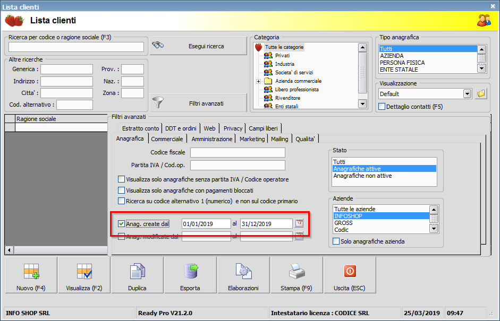Select the Tutte le categorie strawberry icon
Viewport: 500px width, 321px height.
pyautogui.click(x=259, y=47)
